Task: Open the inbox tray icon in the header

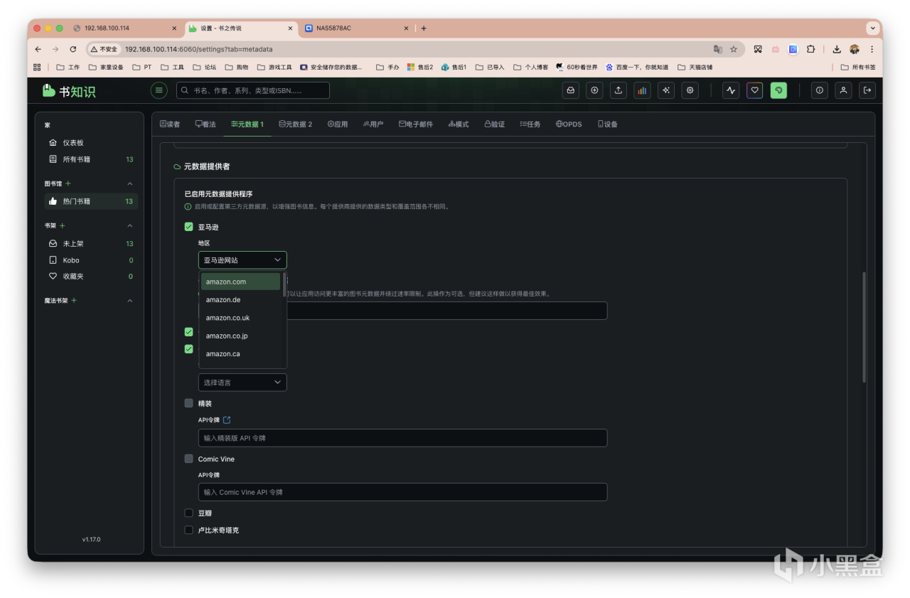Action: pos(571,90)
